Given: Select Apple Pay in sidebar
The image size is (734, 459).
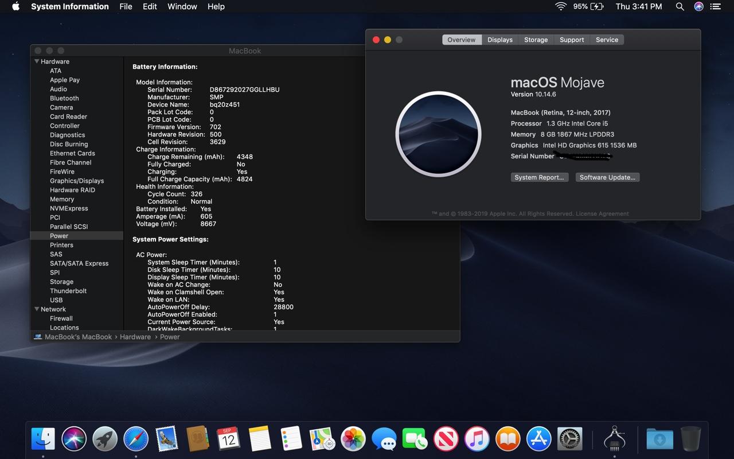Looking at the screenshot, I should click(x=65, y=80).
